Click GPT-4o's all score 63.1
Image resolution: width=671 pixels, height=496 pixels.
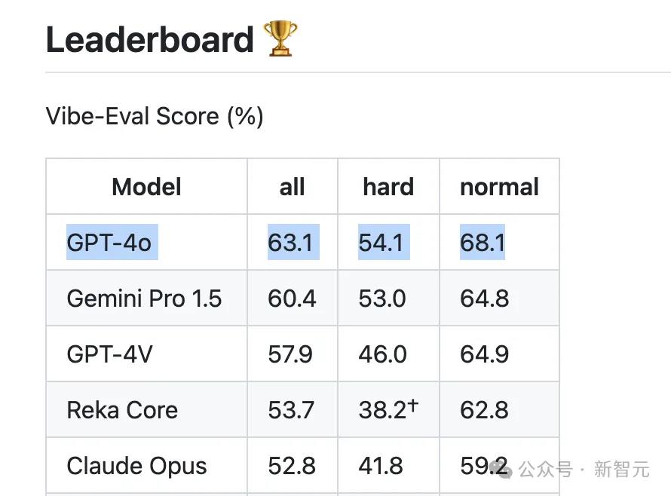tap(293, 242)
